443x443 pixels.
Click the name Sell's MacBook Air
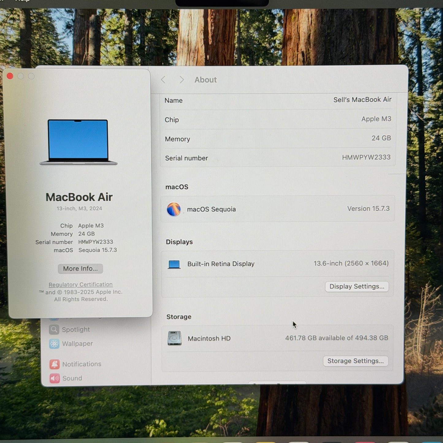pyautogui.click(x=362, y=100)
